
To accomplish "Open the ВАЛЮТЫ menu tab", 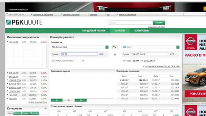I will tap(120, 31).
